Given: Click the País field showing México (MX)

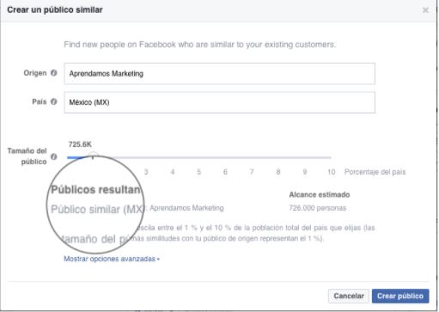Looking at the screenshot, I should 220,102.
